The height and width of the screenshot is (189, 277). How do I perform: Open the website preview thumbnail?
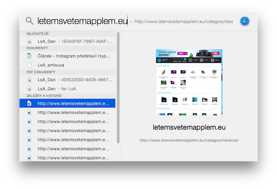point(189,82)
